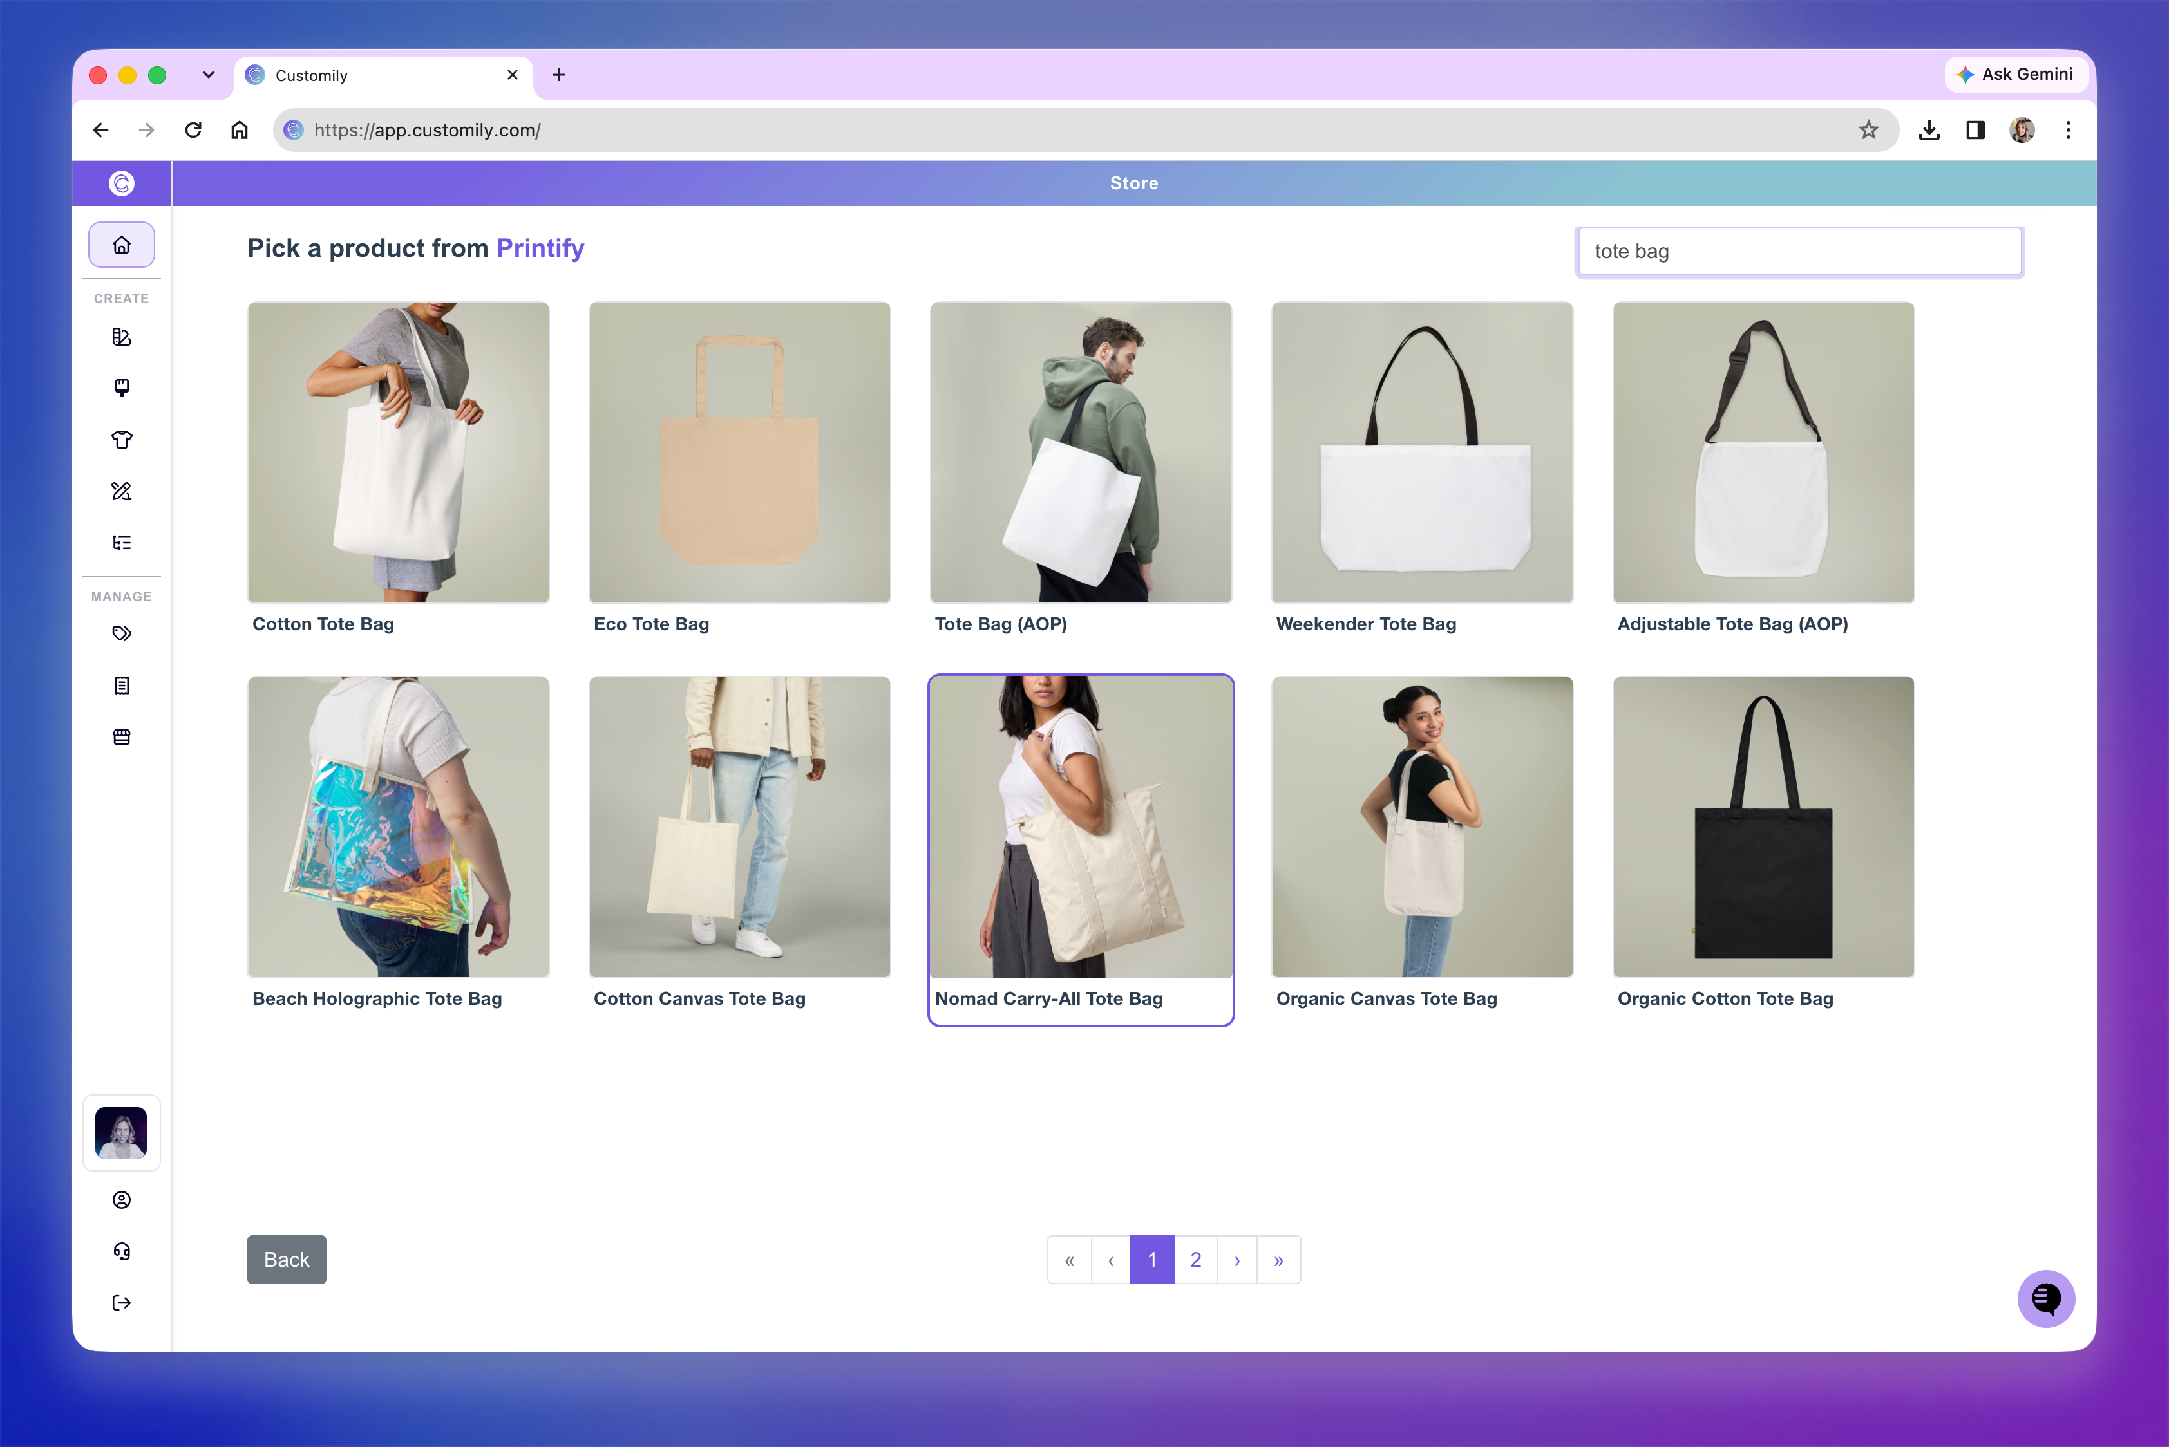Expand the tab search chevron
The image size is (2169, 1447).
coord(209,75)
